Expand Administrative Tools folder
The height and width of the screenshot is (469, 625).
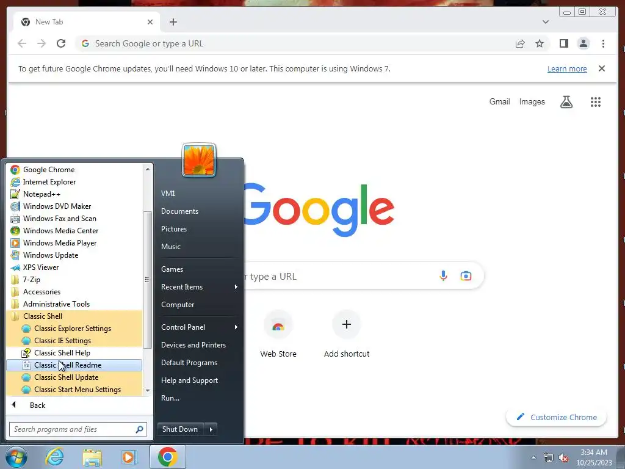tap(74, 304)
